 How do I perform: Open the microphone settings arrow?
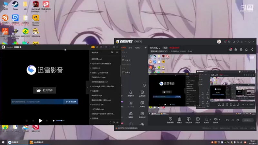click(210, 120)
